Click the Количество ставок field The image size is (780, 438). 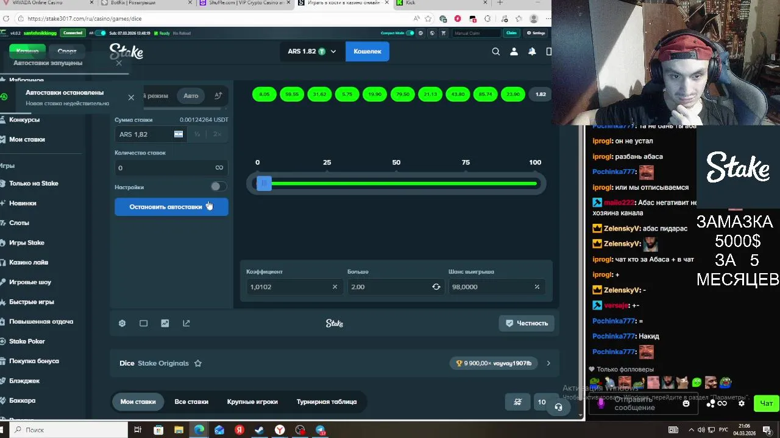171,168
